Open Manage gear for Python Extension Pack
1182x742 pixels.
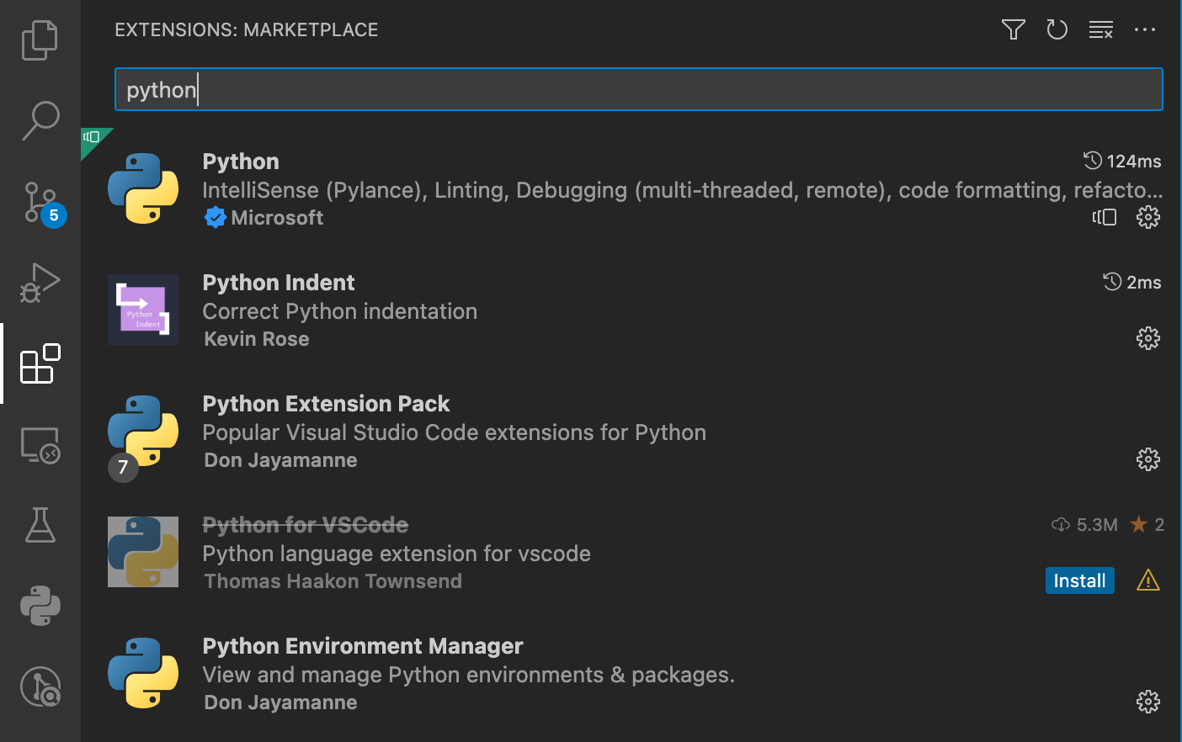(x=1148, y=459)
